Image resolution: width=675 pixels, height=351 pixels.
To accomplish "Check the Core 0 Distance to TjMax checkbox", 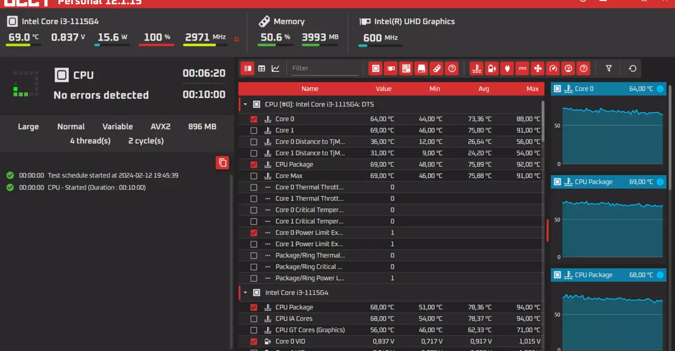I will click(x=254, y=142).
